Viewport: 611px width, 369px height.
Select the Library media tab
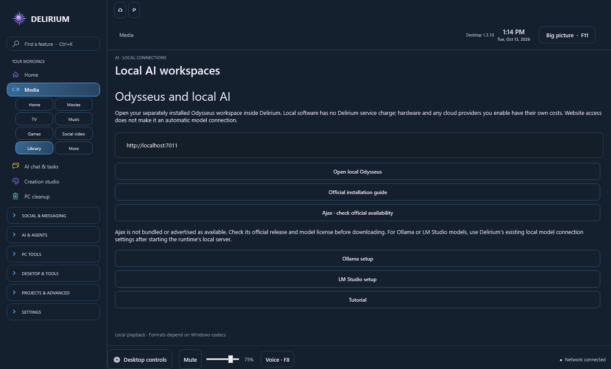click(34, 148)
